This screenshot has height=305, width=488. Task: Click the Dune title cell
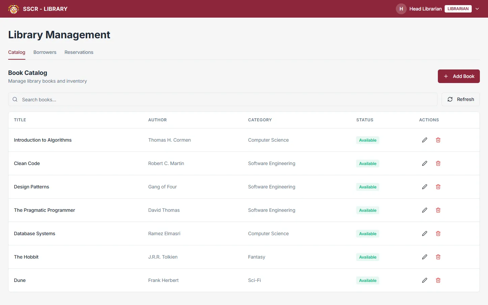click(20, 280)
